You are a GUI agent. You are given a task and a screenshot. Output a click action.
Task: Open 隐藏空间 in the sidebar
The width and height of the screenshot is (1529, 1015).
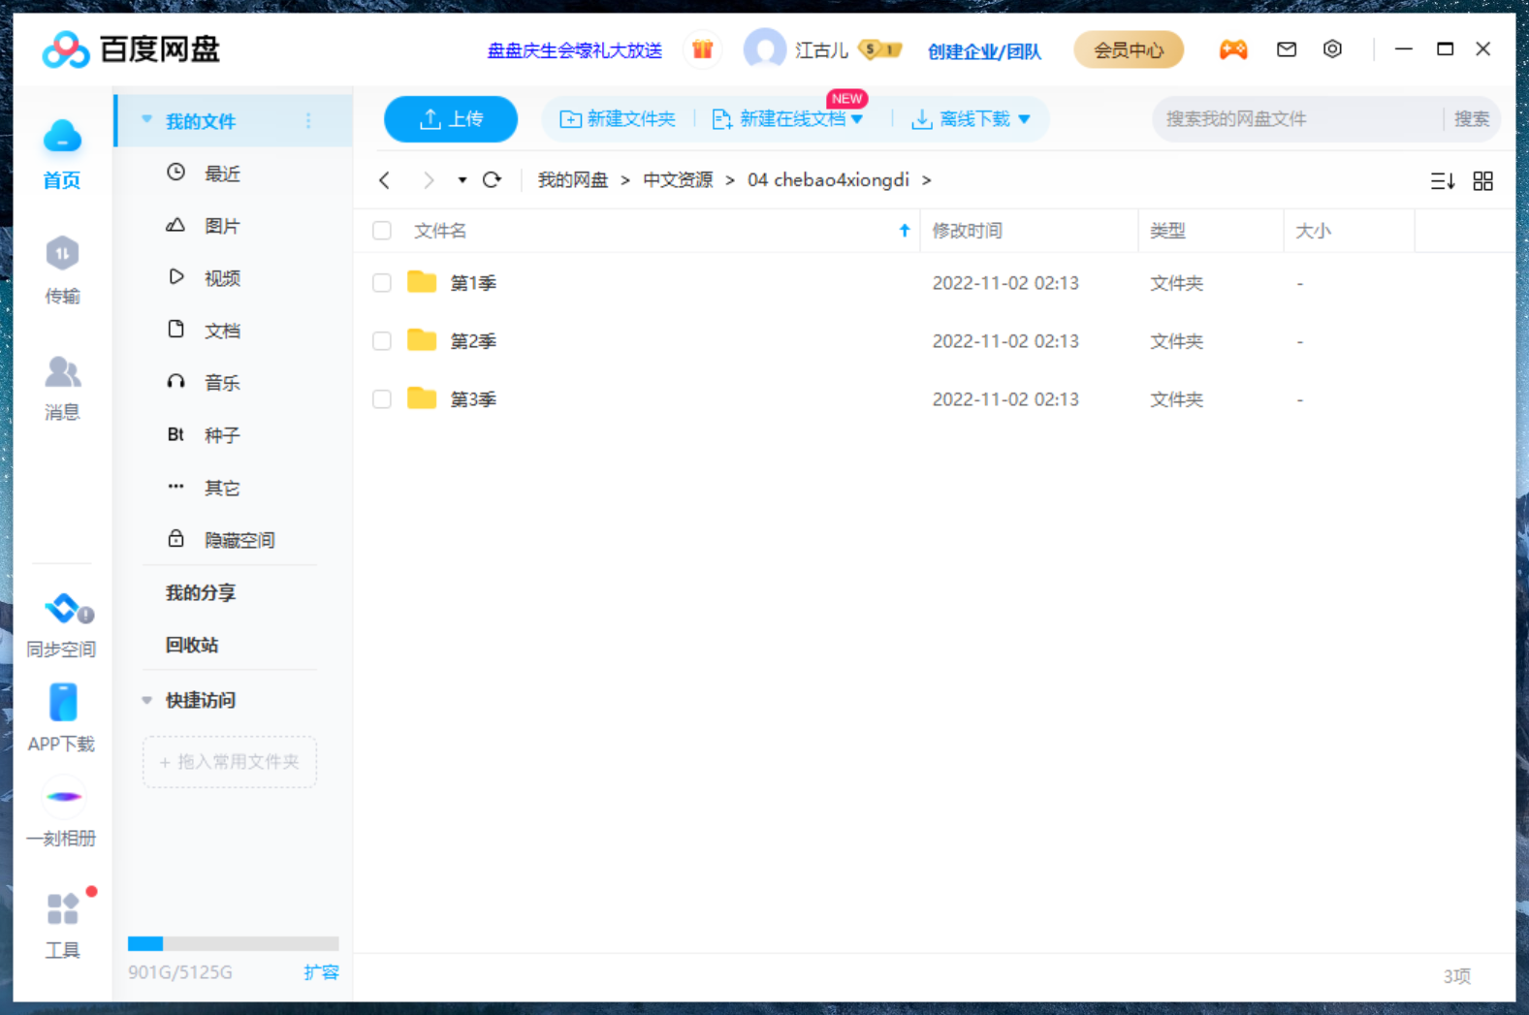pyautogui.click(x=239, y=540)
